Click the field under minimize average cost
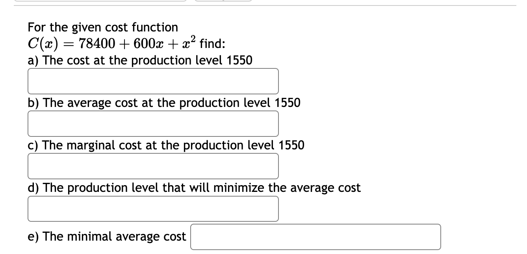The height and width of the screenshot is (254, 527). tap(153, 208)
